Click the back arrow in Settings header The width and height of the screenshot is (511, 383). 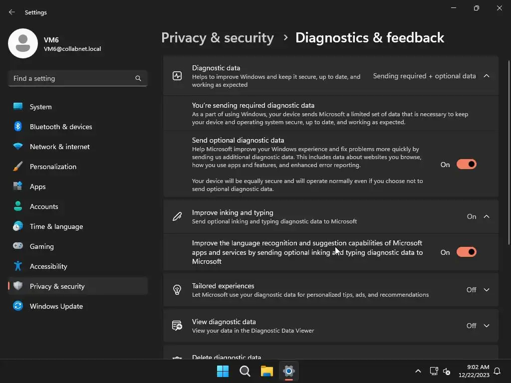coord(12,12)
